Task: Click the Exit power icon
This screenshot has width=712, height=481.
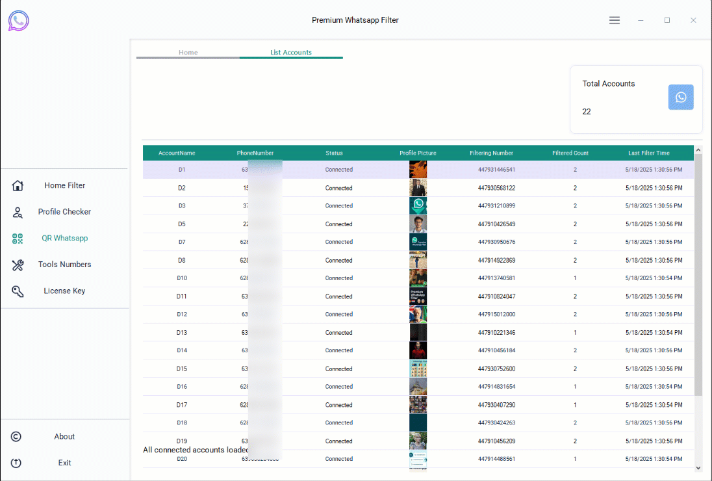Action: pos(16,463)
